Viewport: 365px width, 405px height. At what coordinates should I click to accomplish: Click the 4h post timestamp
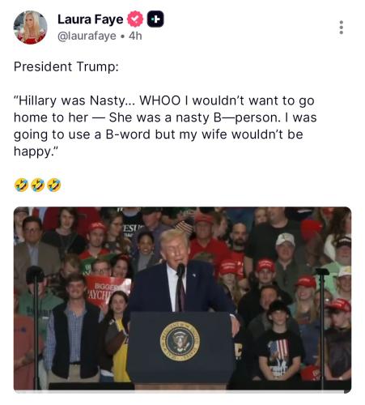(135, 36)
